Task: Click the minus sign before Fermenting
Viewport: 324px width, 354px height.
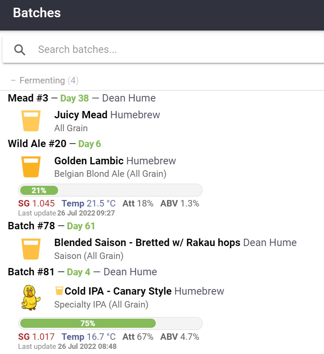Action: point(13,80)
